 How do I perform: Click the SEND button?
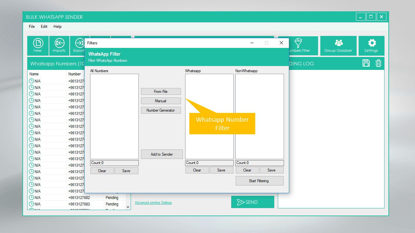253,202
